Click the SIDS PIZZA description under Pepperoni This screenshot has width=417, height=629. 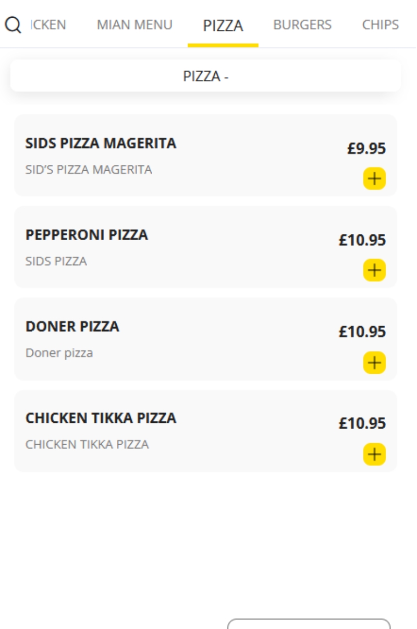tap(56, 261)
